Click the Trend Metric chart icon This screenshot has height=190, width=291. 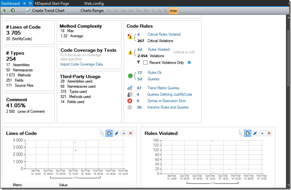coord(130,88)
